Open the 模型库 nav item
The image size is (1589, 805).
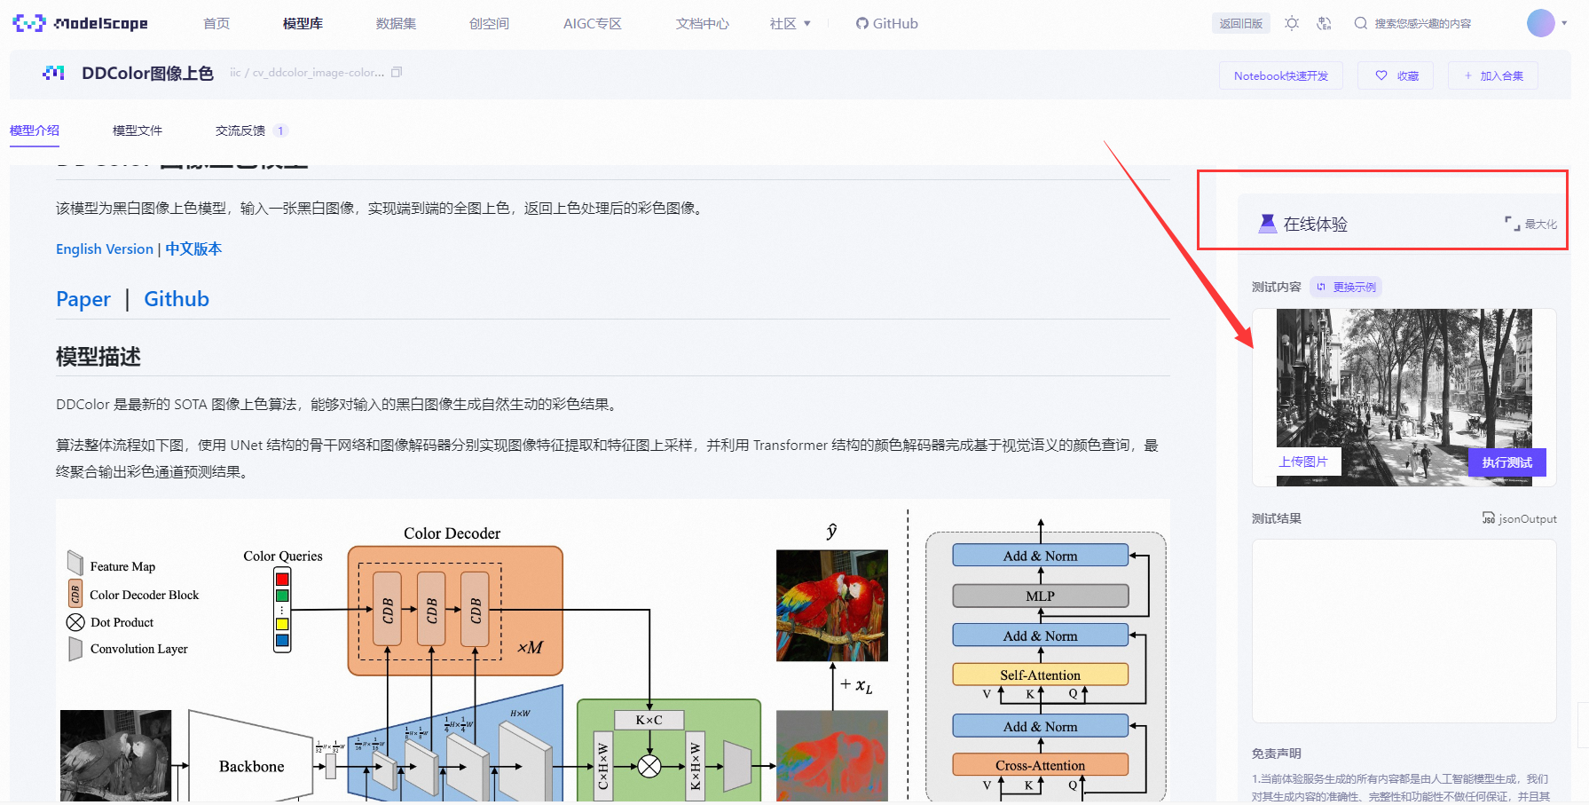[303, 23]
